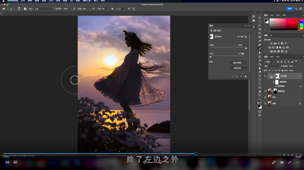Viewport: 304px width, 170px height.
Task: Open the flow value dropdown arrow
Action: tap(89, 9)
